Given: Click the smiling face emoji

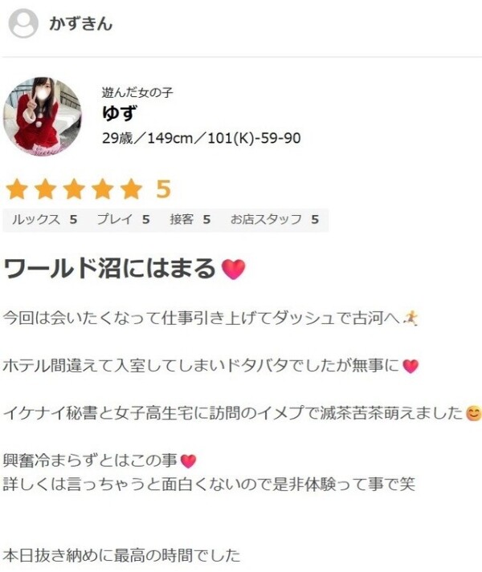Looking at the screenshot, I should click(x=474, y=414).
